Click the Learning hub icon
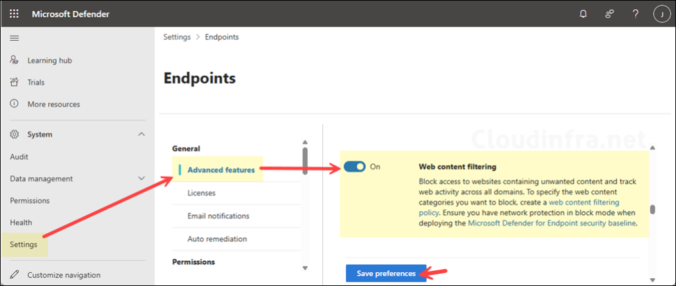 tap(15, 61)
